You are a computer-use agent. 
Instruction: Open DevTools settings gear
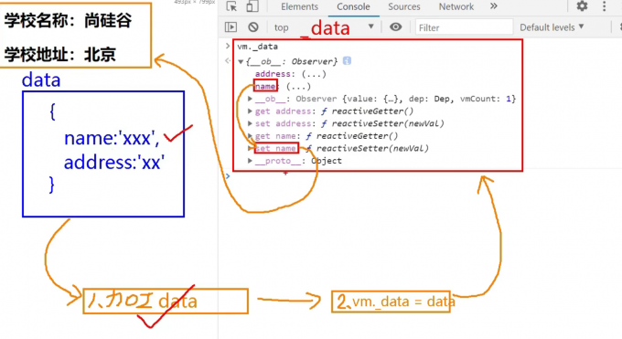pos(582,6)
